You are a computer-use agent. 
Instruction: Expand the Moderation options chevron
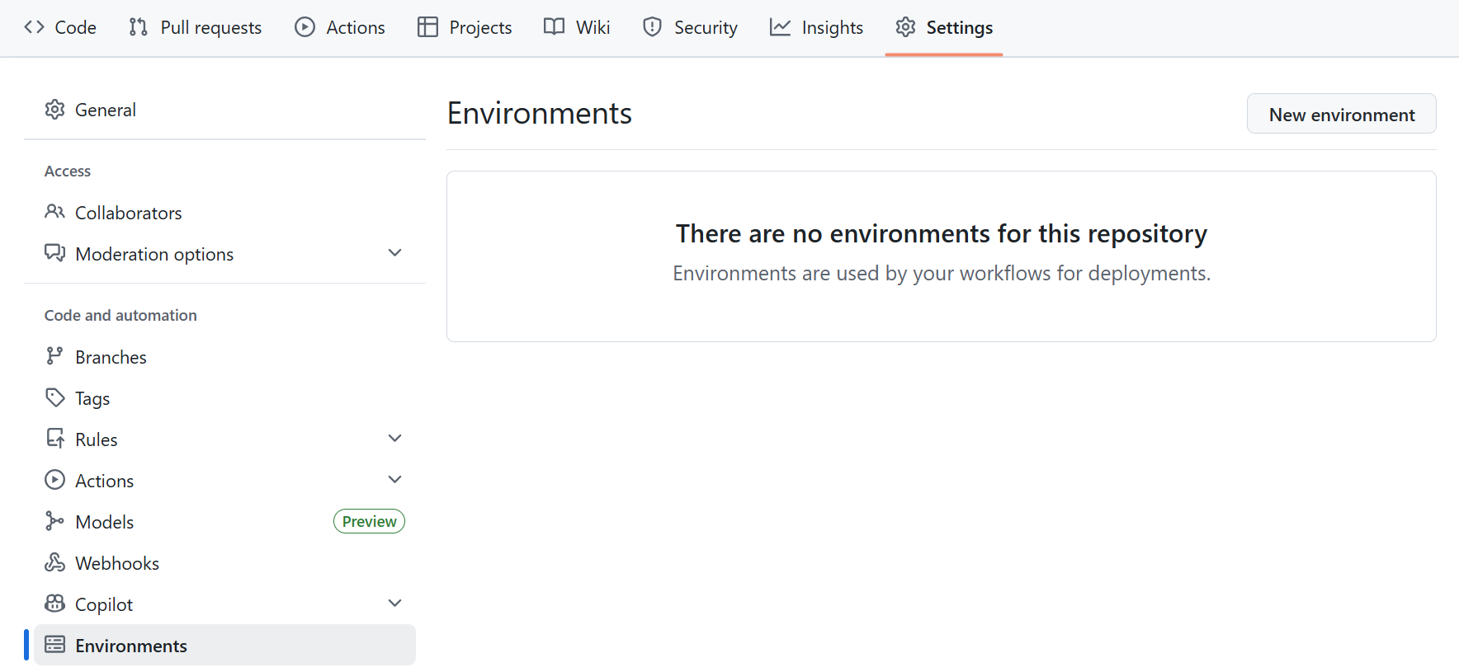click(x=394, y=253)
